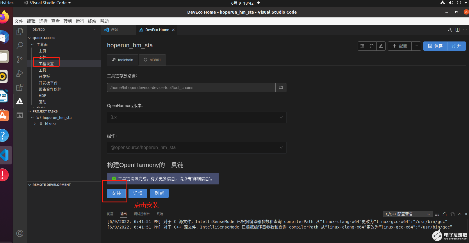This screenshot has height=243, width=469.
Task: Open the 查看 menu
Action: (x=56, y=21)
